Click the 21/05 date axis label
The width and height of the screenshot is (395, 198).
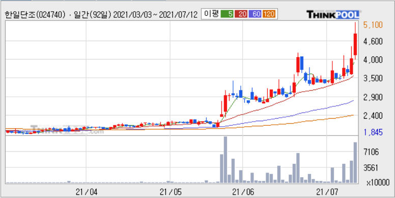tap(171, 193)
